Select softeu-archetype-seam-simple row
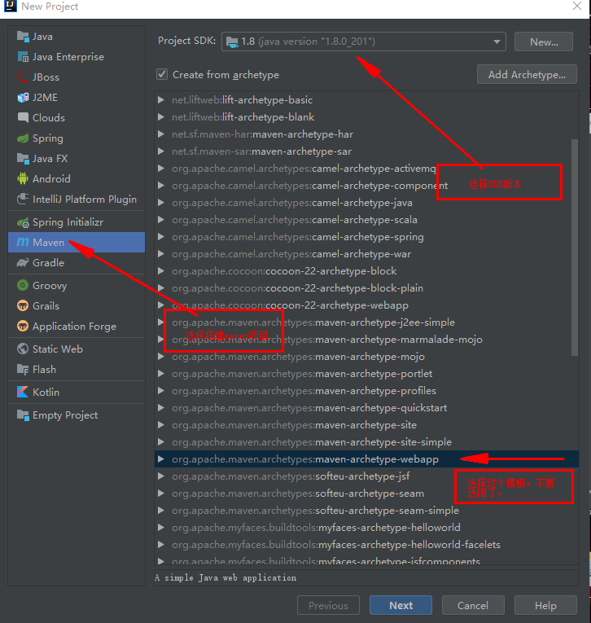The height and width of the screenshot is (623, 591). tap(366, 510)
